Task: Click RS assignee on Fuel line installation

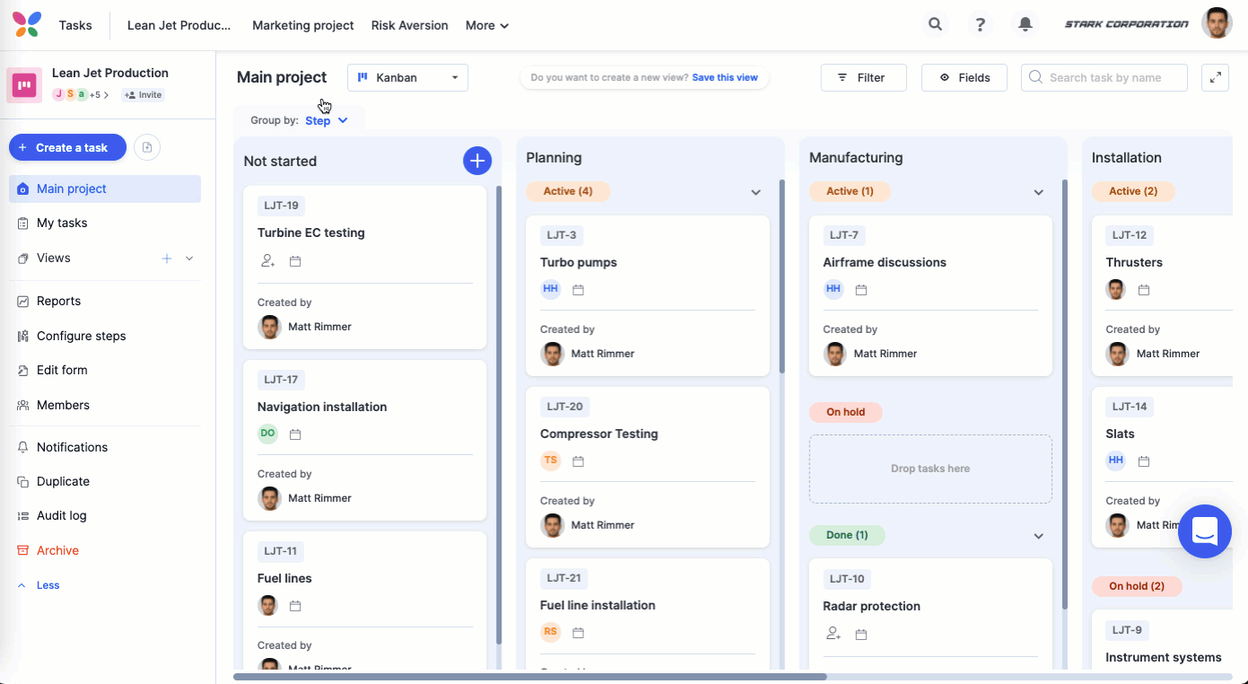Action: tap(550, 632)
